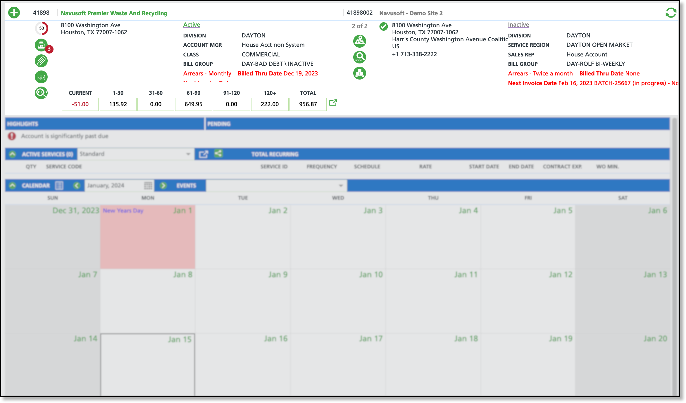Click the Active account status link

[x=192, y=25]
